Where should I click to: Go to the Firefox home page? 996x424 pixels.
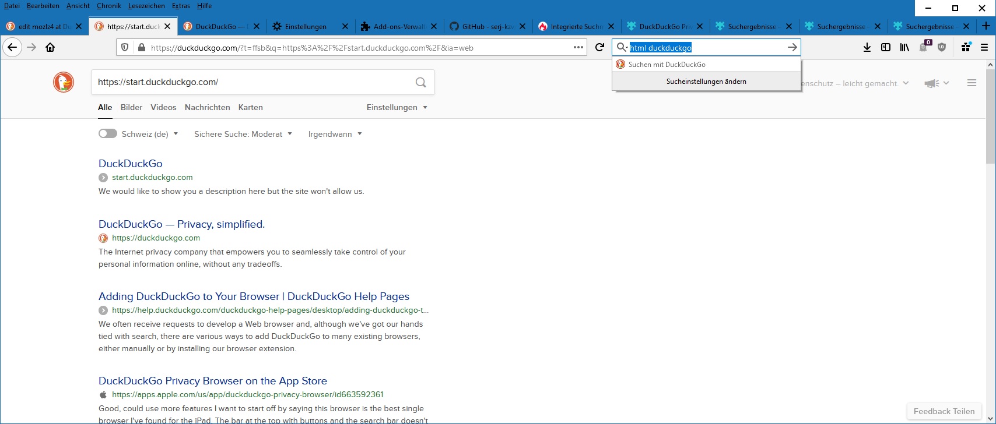[50, 48]
